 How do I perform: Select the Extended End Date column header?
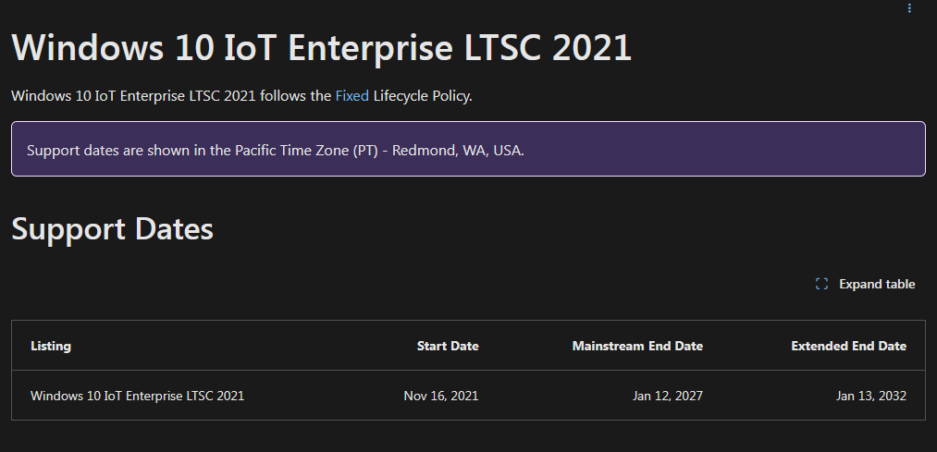[848, 346]
